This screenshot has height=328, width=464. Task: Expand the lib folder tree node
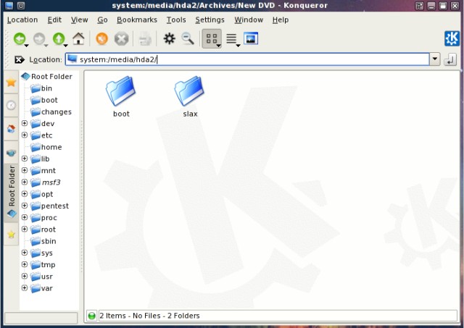coord(25,159)
